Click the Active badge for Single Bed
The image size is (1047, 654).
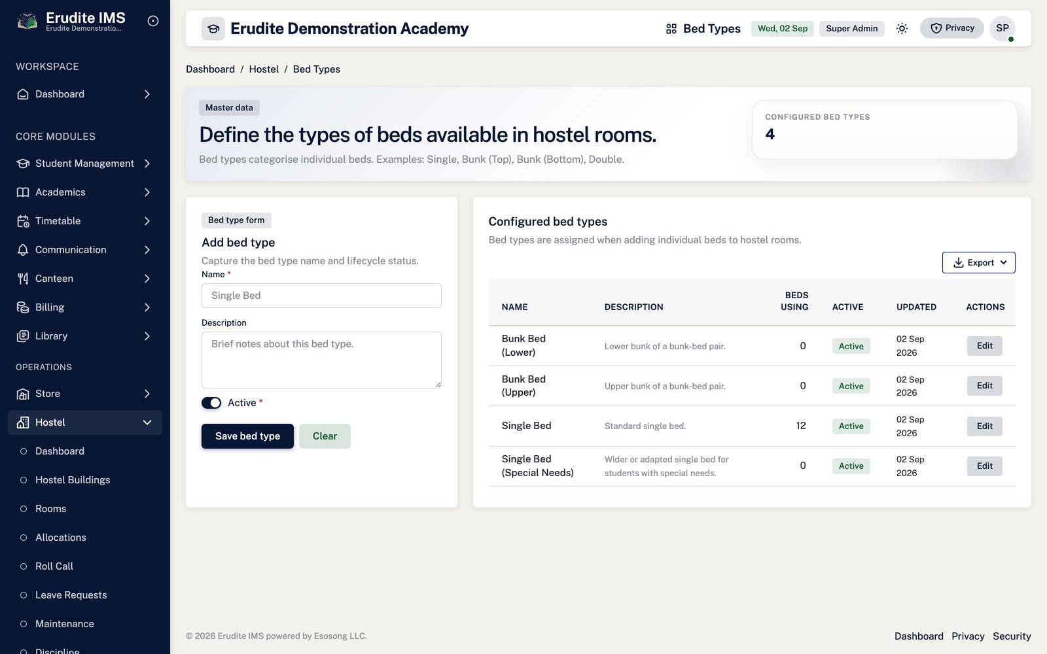851,426
